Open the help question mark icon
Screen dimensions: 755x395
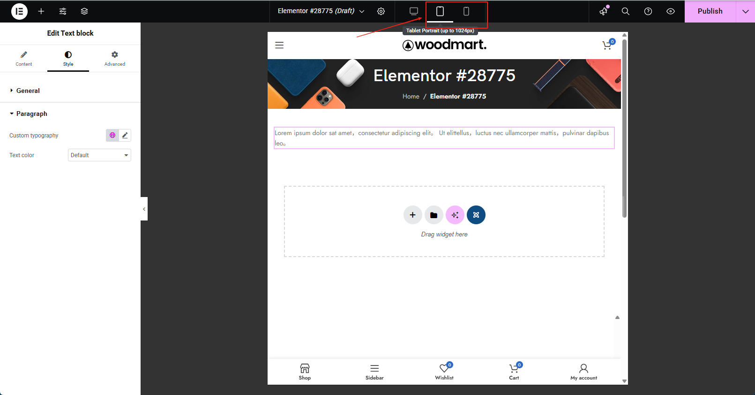648,11
